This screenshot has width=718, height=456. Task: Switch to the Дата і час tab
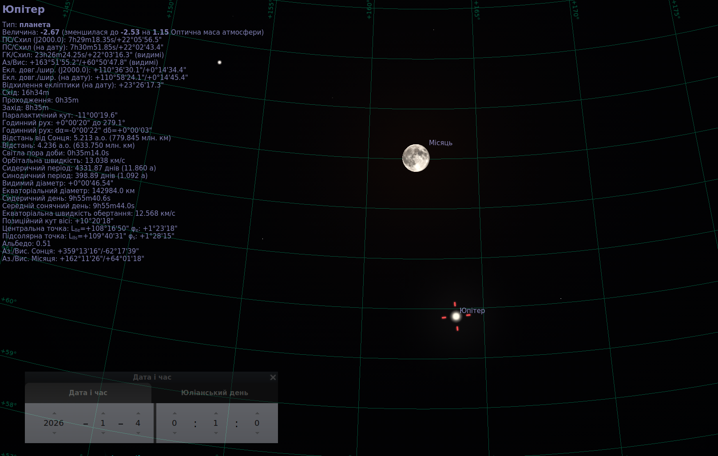click(88, 393)
